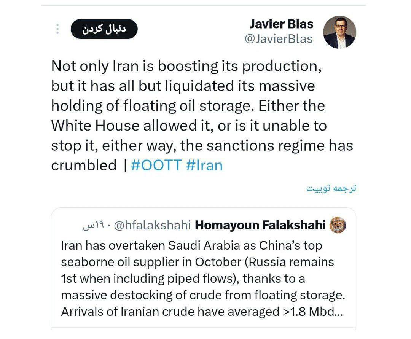This screenshot has width=411, height=339.
Task: Open the #Iran hashtag
Action: click(204, 166)
